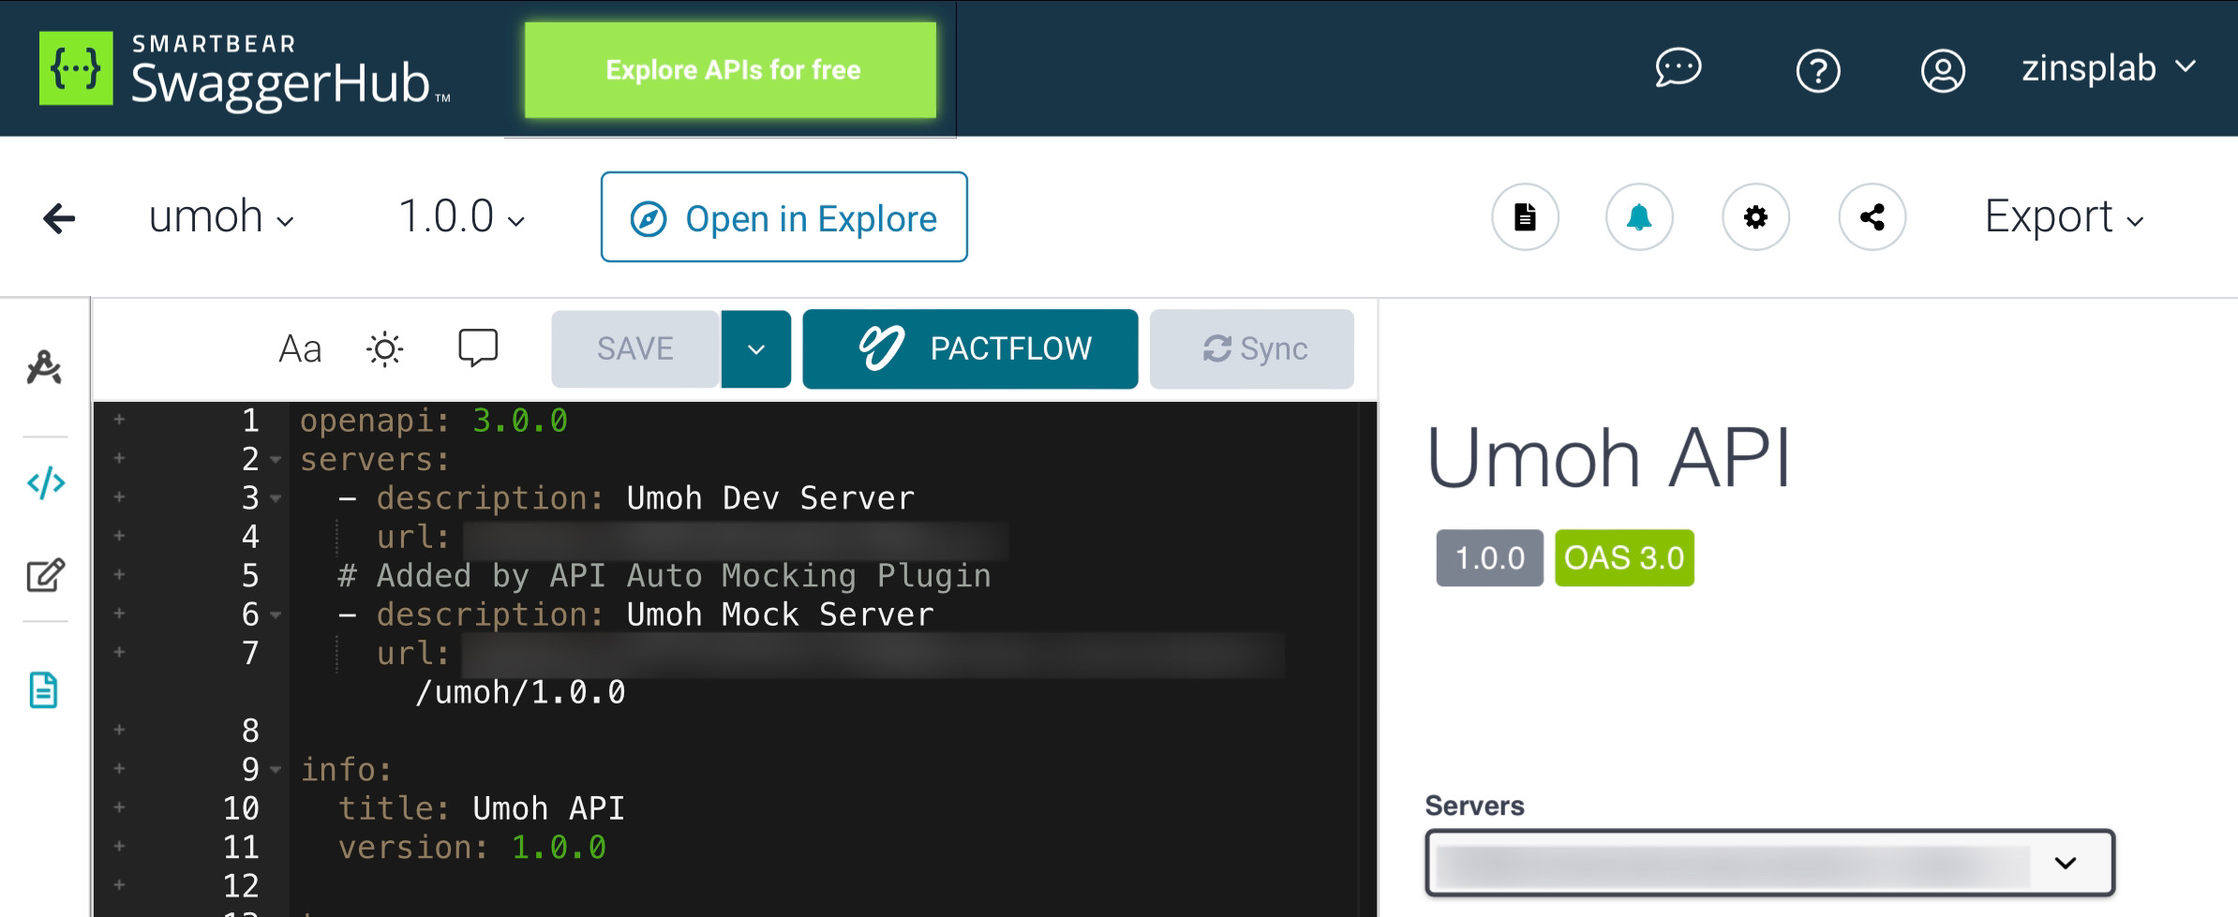Open the API documentation page icon
This screenshot has width=2238, height=917.
[1525, 217]
